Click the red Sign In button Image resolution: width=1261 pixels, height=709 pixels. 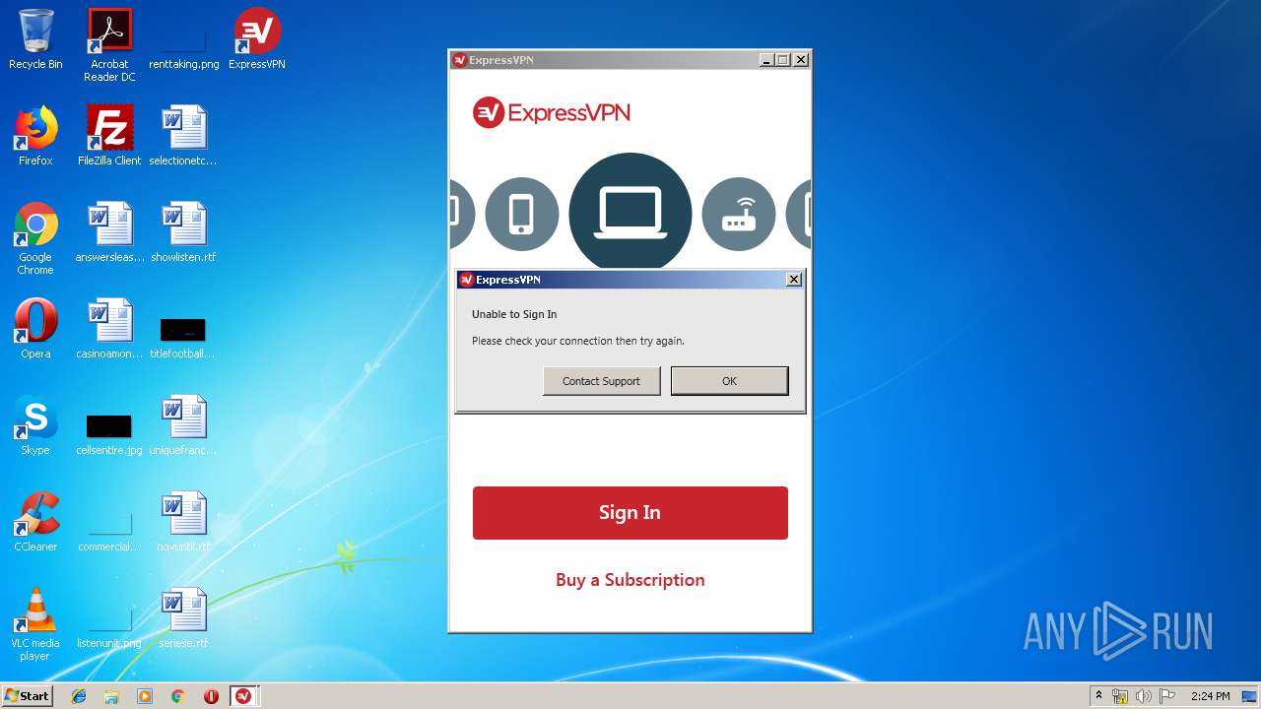630,512
